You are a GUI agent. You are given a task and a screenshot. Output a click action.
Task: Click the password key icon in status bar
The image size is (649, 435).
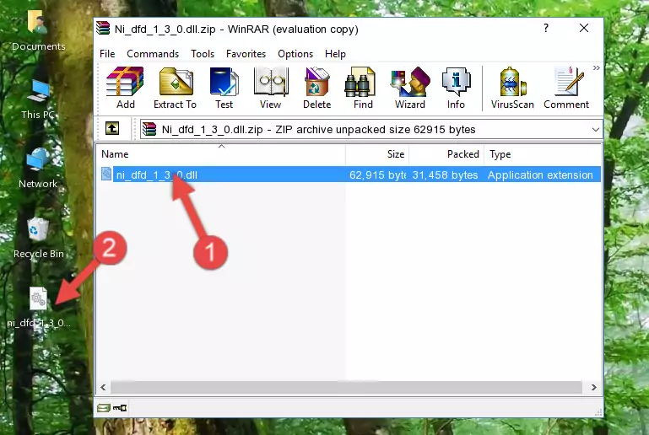point(120,408)
